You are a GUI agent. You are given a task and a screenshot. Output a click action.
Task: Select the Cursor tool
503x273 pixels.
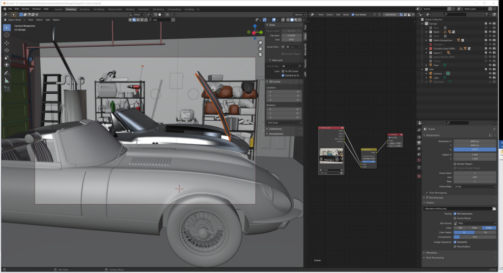click(6, 35)
